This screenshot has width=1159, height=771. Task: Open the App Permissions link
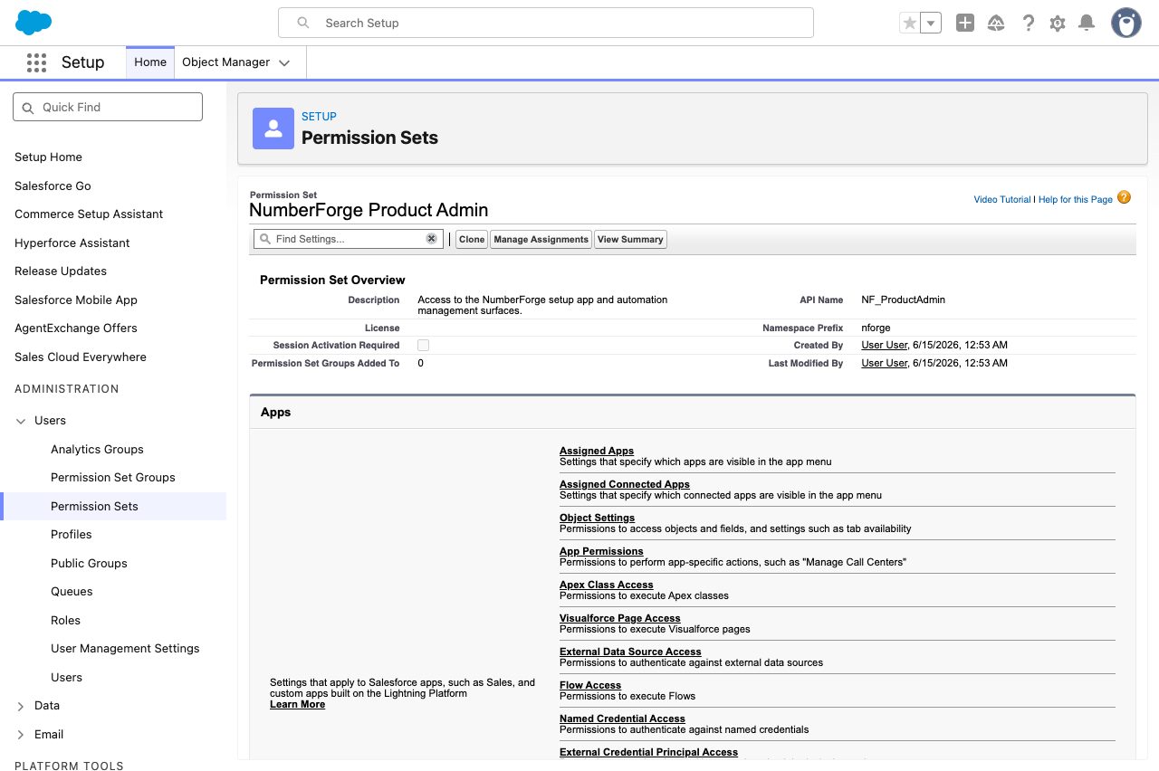coord(601,551)
